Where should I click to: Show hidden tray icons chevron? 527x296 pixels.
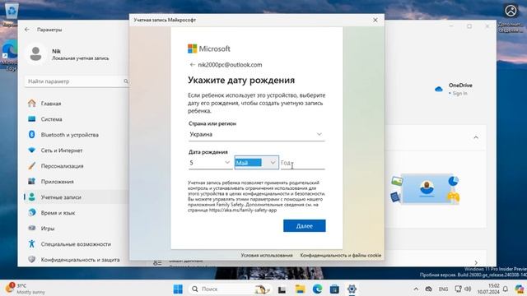coord(416,289)
